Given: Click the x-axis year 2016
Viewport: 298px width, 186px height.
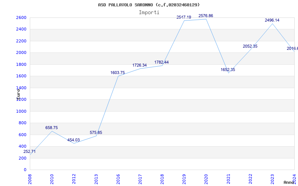Looking at the screenshot, I should 118,179.
